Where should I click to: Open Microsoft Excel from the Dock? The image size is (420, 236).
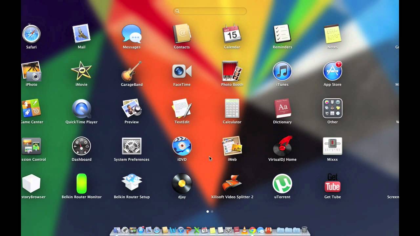(x=197, y=230)
